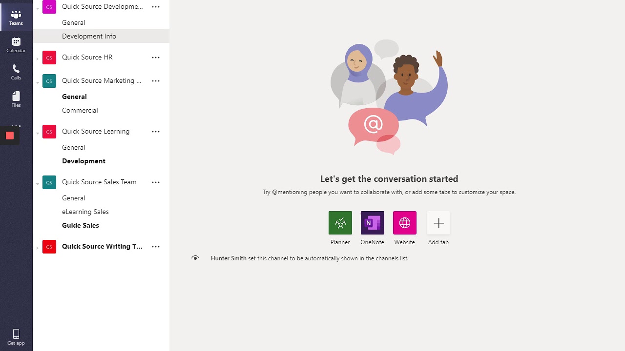
Task: Open the Teams section in sidebar
Action: tap(16, 18)
